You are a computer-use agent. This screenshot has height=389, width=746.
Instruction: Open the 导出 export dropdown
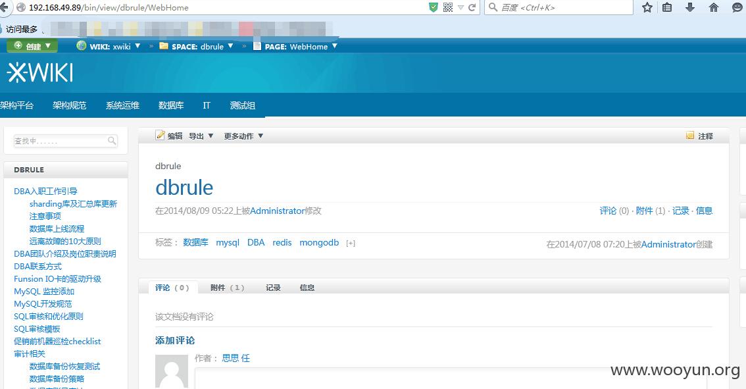tap(201, 136)
